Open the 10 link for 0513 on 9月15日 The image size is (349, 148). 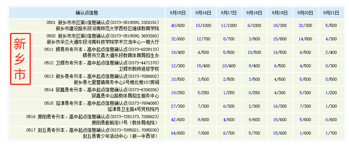pyautogui.click(x=174, y=80)
